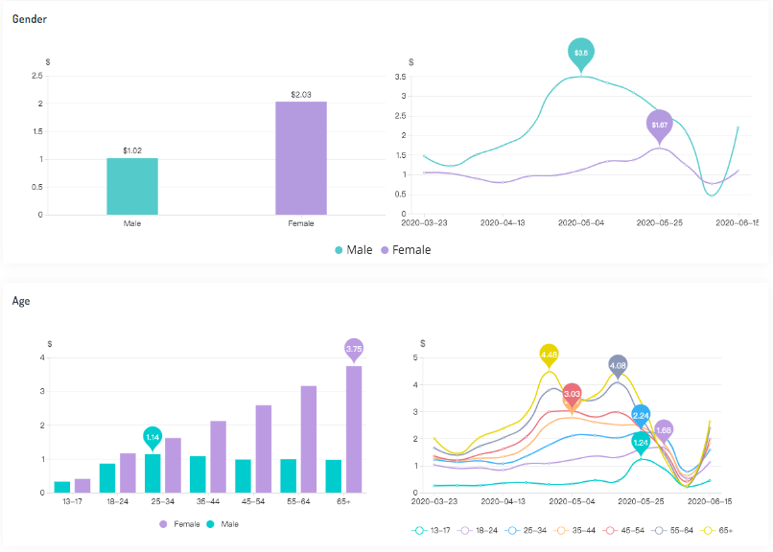
Task: Select the 3.75 Female bar marker pin
Action: pos(354,350)
